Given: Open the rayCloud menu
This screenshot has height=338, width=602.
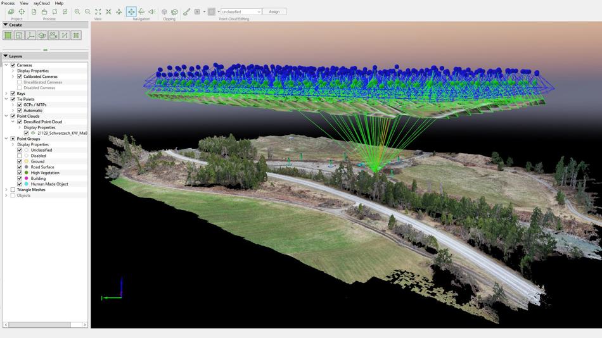Looking at the screenshot, I should coord(42,3).
